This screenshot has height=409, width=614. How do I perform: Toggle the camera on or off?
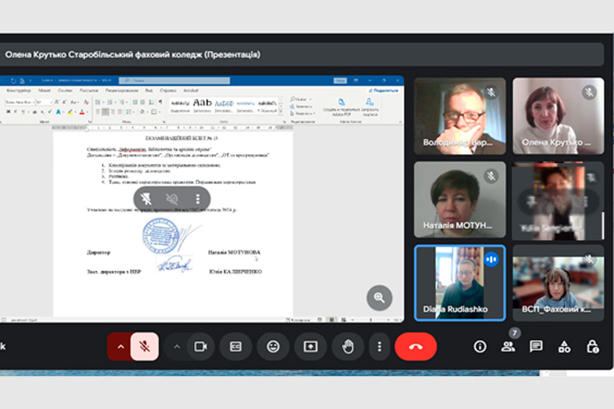coord(201,346)
